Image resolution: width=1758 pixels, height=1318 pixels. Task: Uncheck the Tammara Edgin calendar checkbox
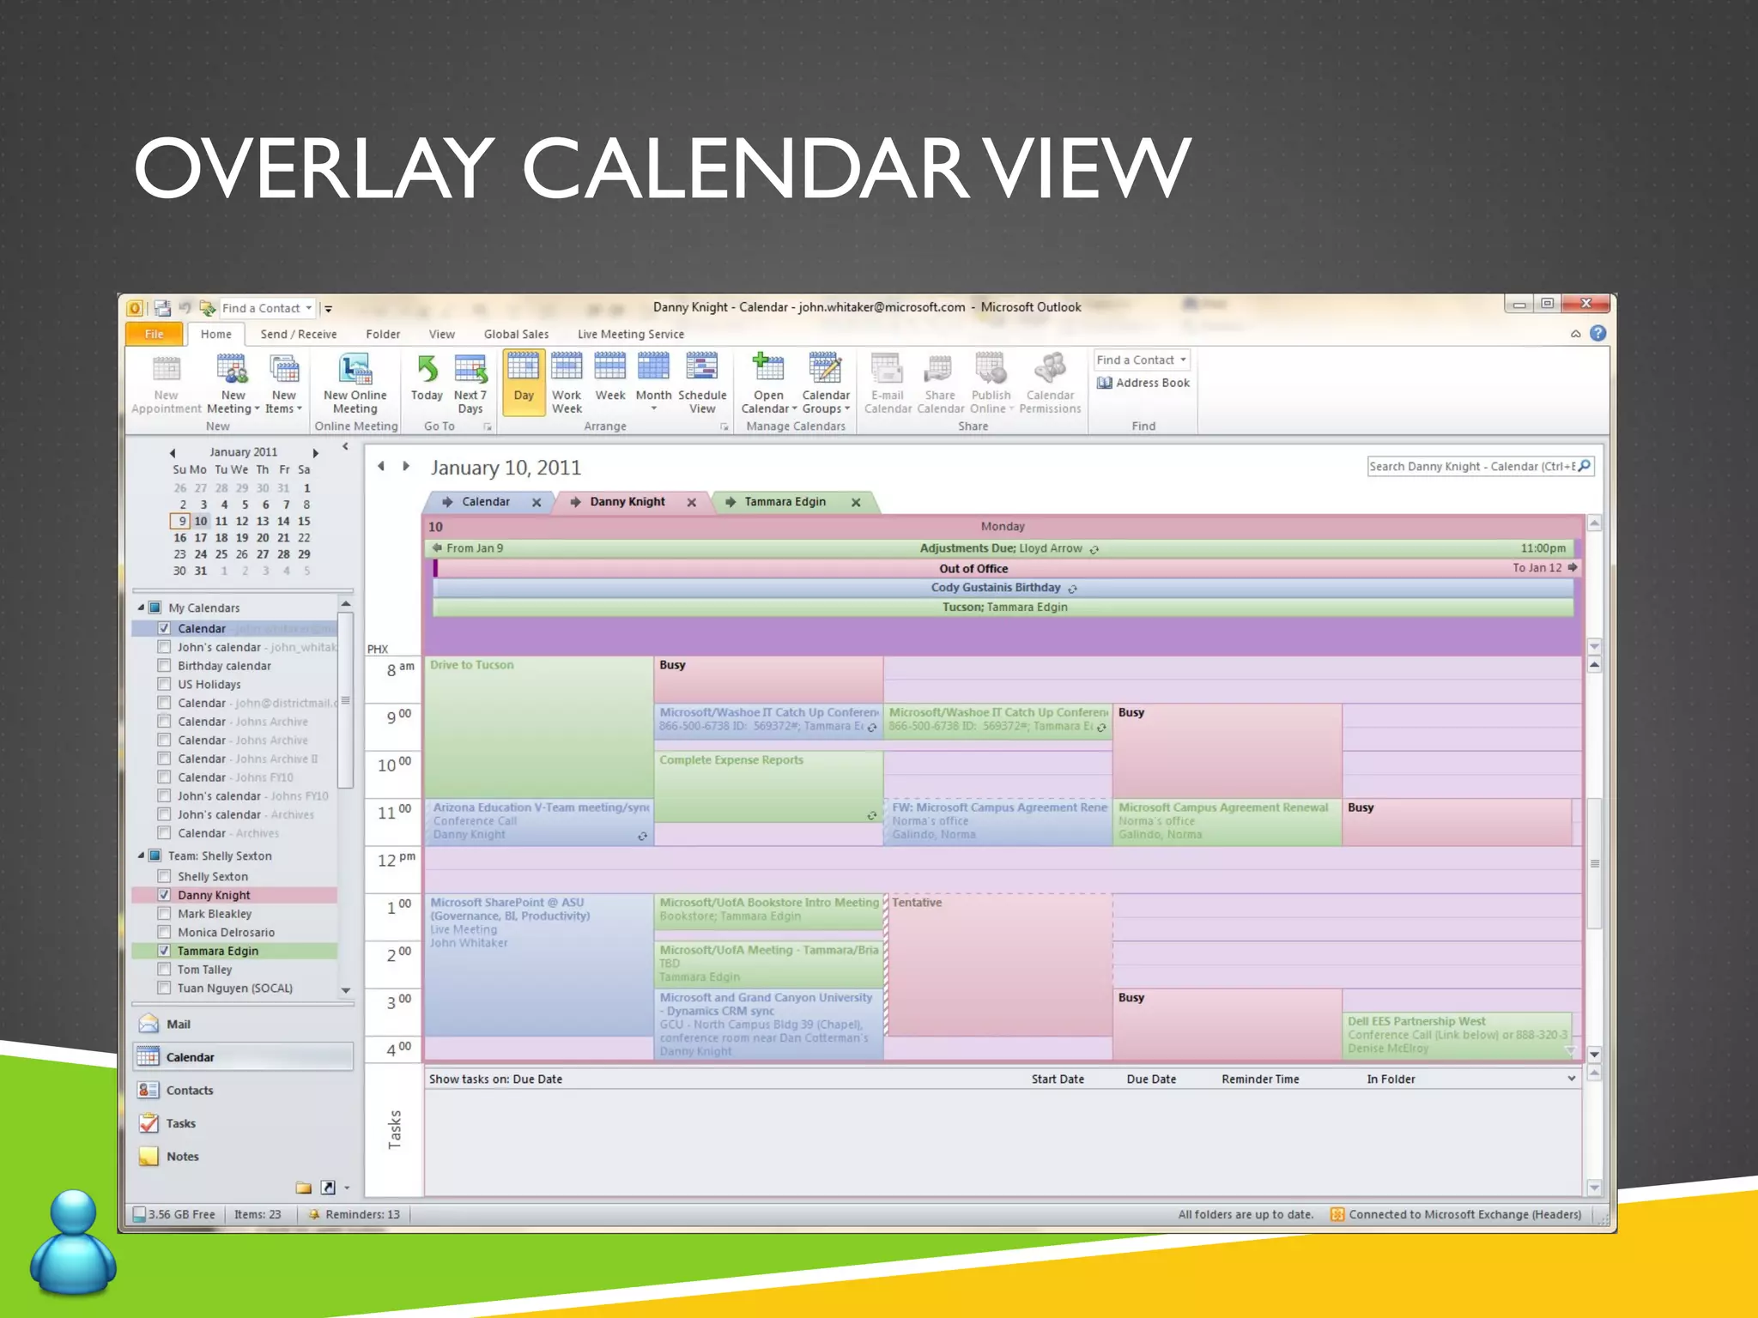(164, 951)
